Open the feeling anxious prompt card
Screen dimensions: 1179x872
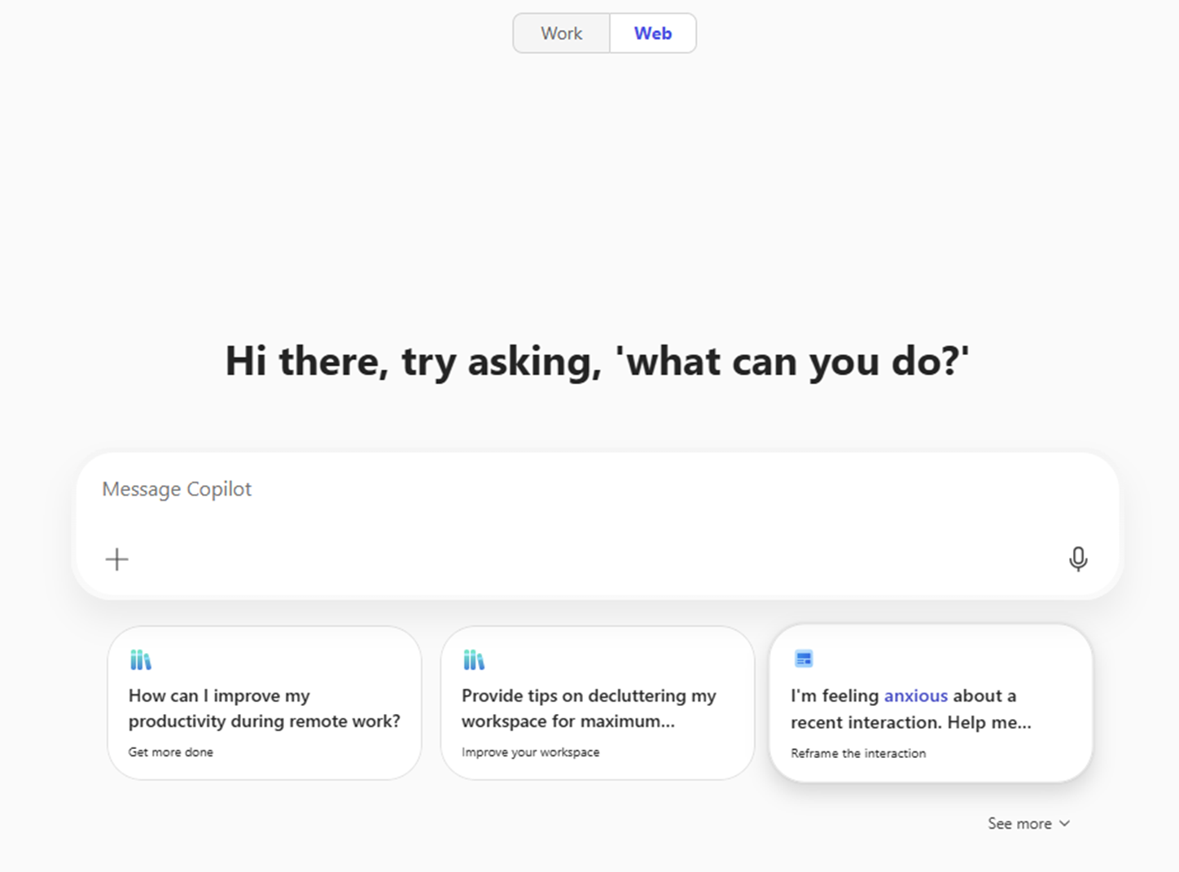tap(931, 703)
